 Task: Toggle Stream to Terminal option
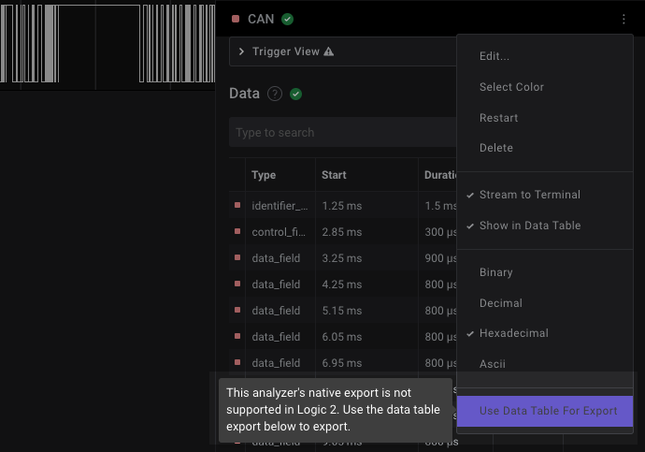(x=529, y=195)
